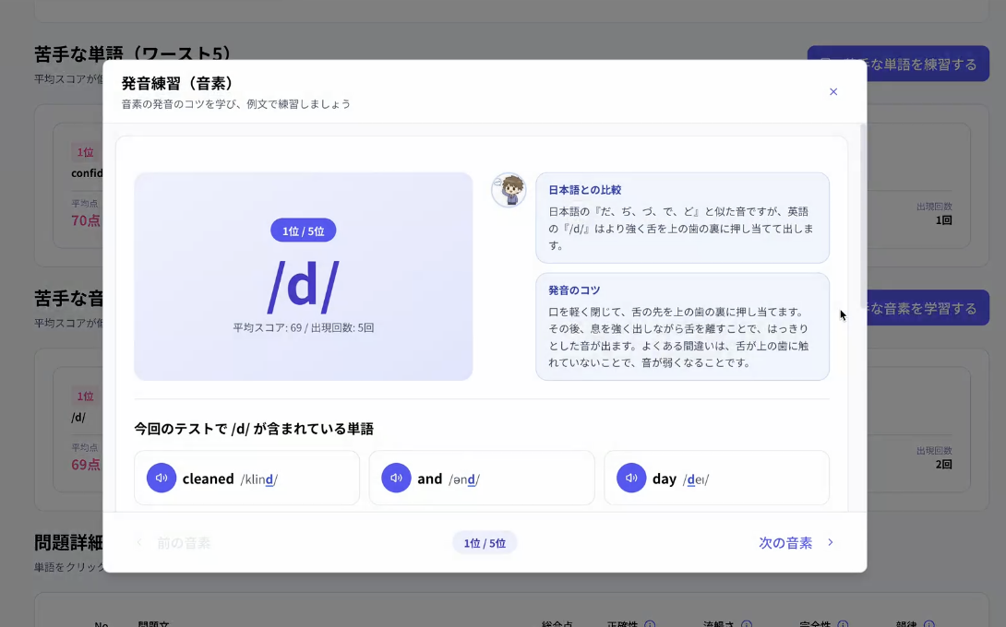Screen dimensions: 1006x627
Task: Click the 前の音素 navigation control
Action: point(175,543)
